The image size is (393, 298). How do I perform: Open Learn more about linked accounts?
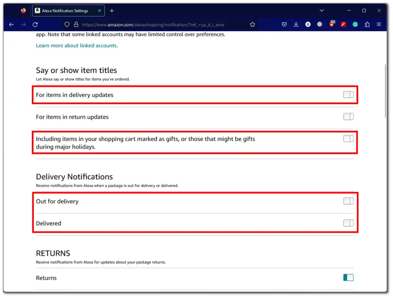76,45
